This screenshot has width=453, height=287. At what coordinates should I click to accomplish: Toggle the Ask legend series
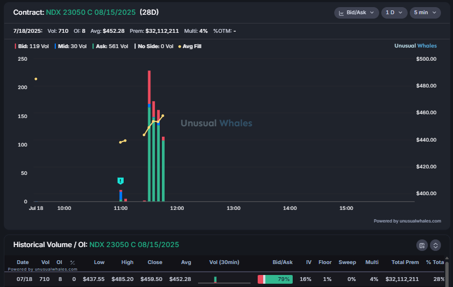point(110,46)
